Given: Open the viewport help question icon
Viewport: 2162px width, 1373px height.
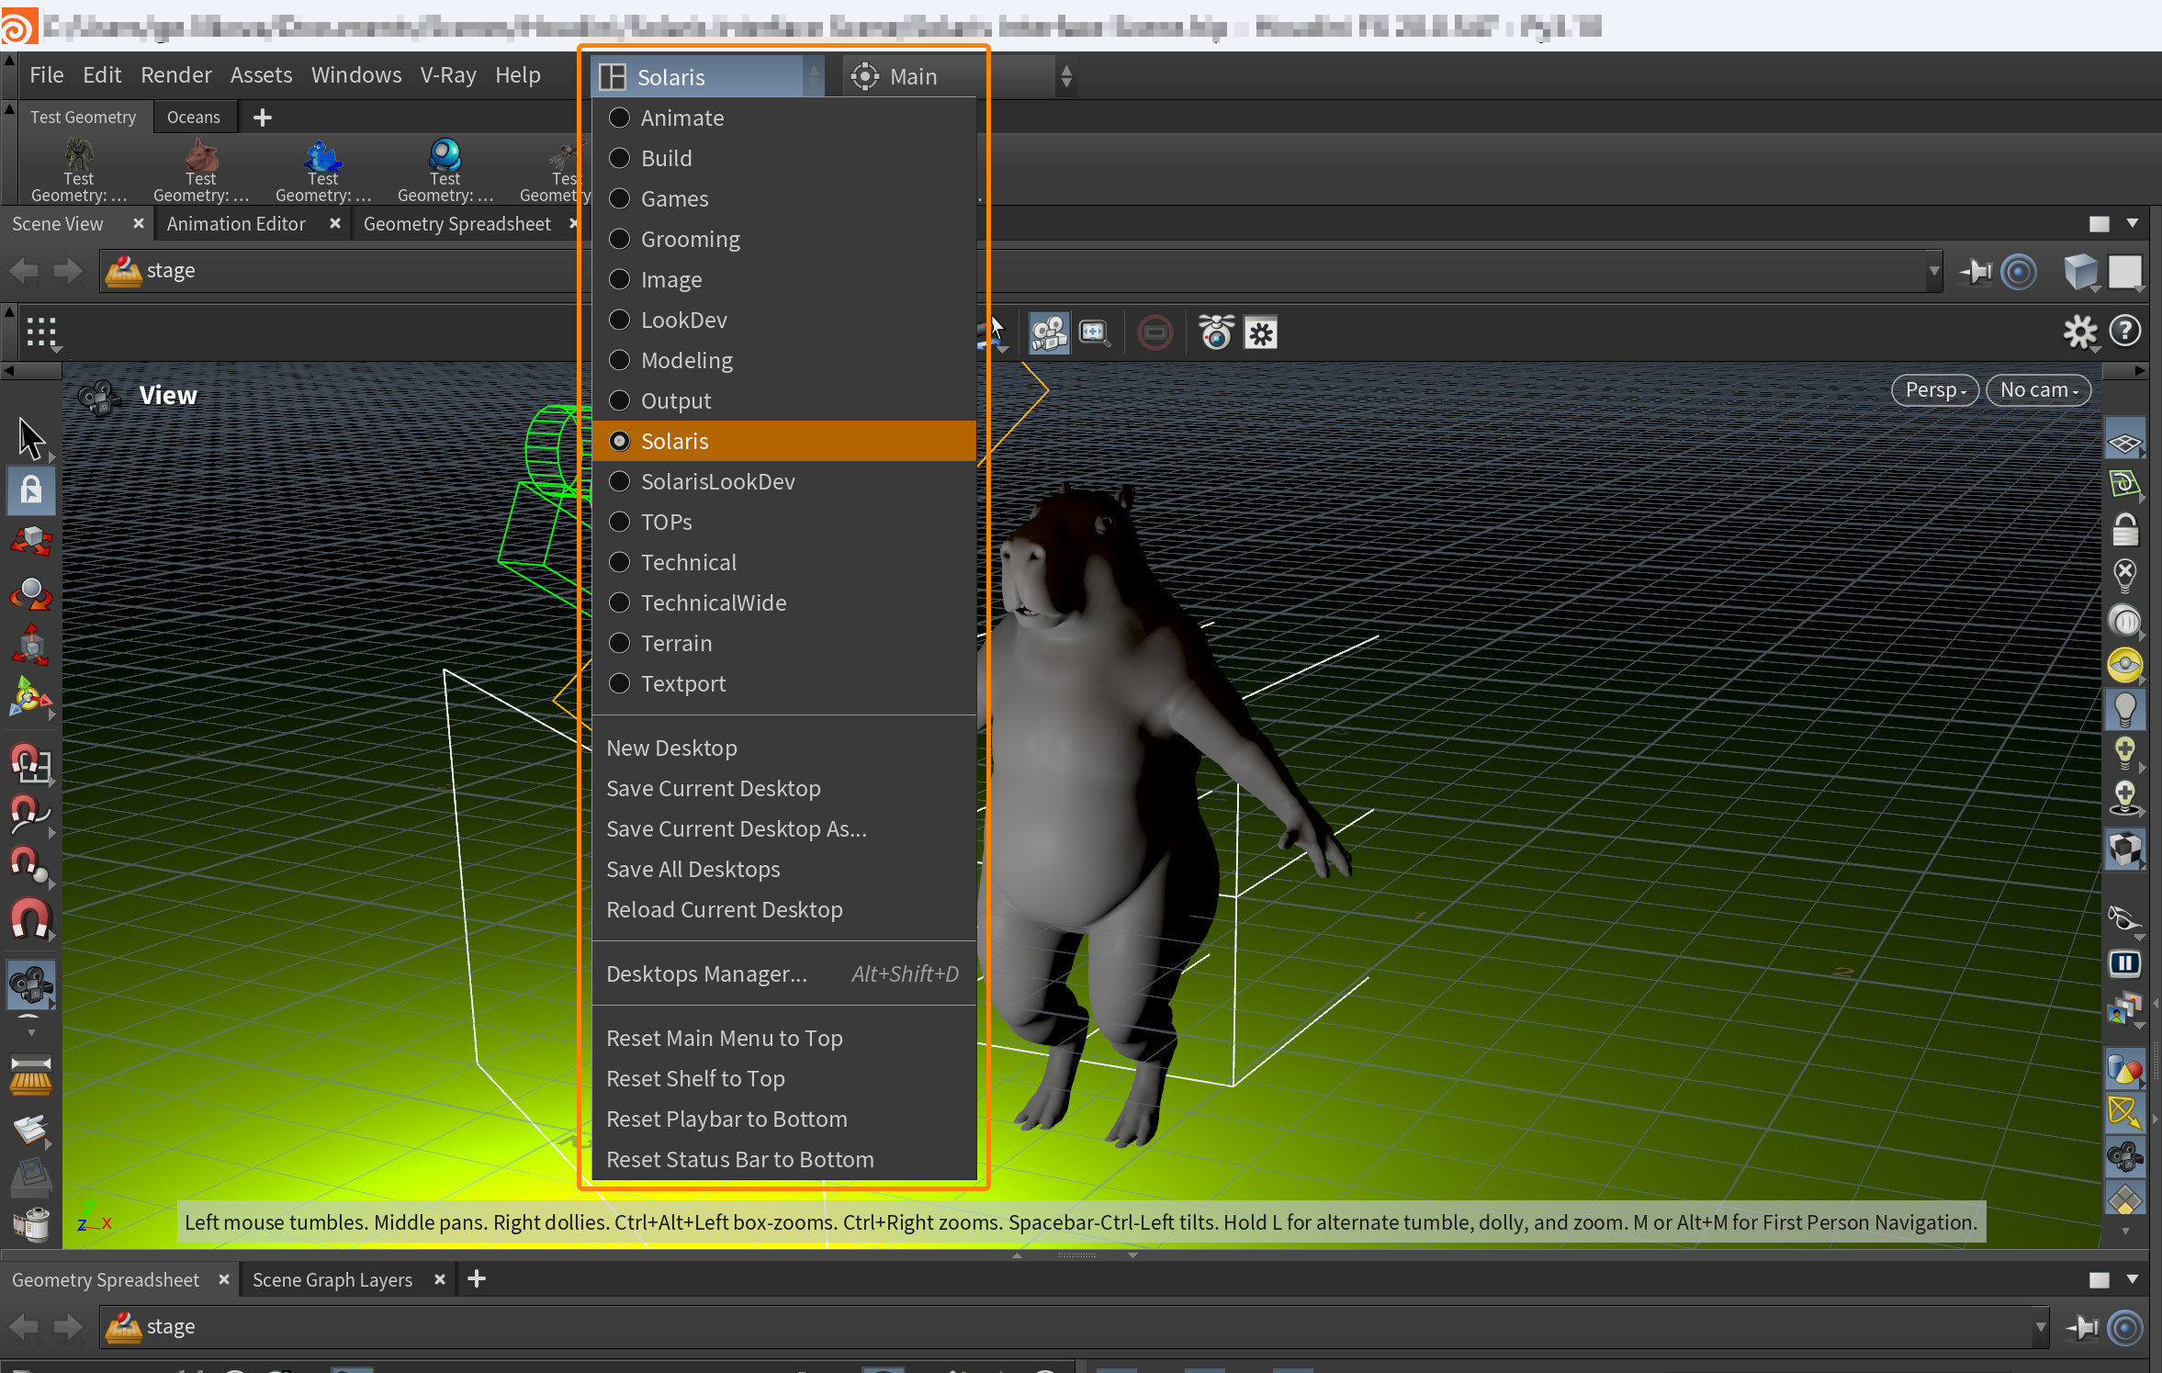Looking at the screenshot, I should pos(2125,332).
